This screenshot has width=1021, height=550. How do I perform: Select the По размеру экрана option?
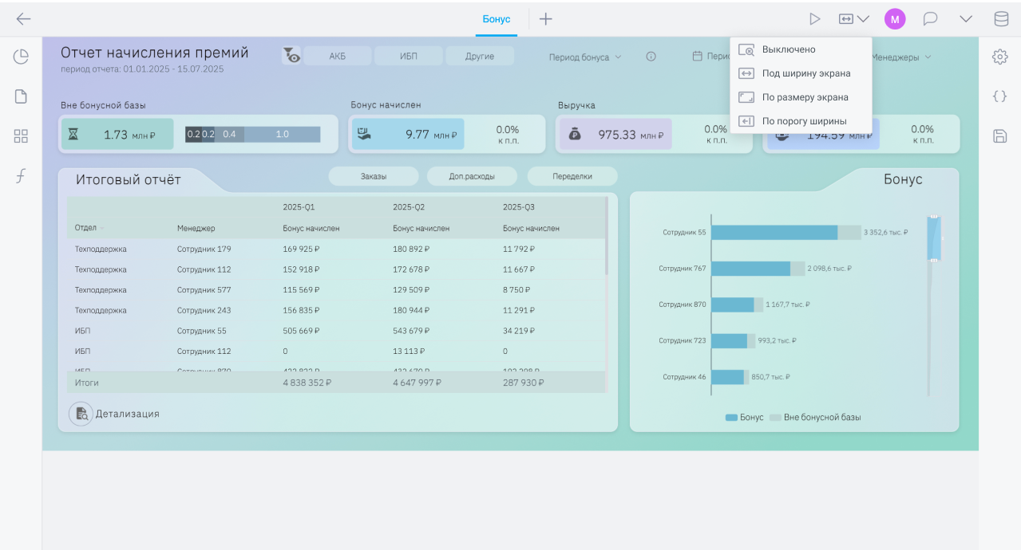[x=801, y=97]
